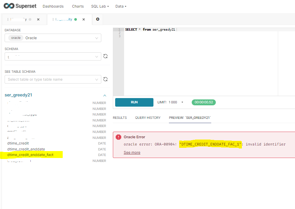295x209 pixels.
Task: Click the refresh icon beside the table search
Action: [x=105, y=79]
